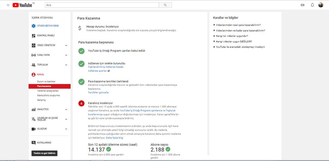
Task: Click the 2.188 subscriber count value
Action: (x=157, y=150)
